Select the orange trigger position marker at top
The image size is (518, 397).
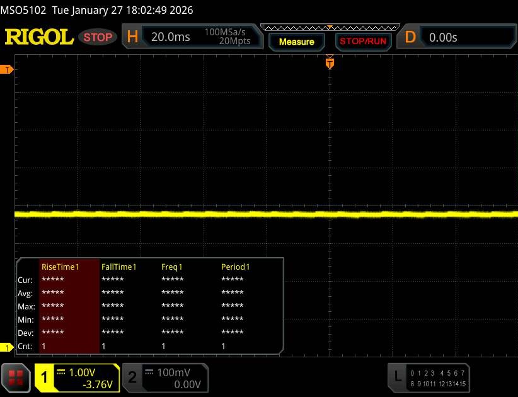coord(329,62)
